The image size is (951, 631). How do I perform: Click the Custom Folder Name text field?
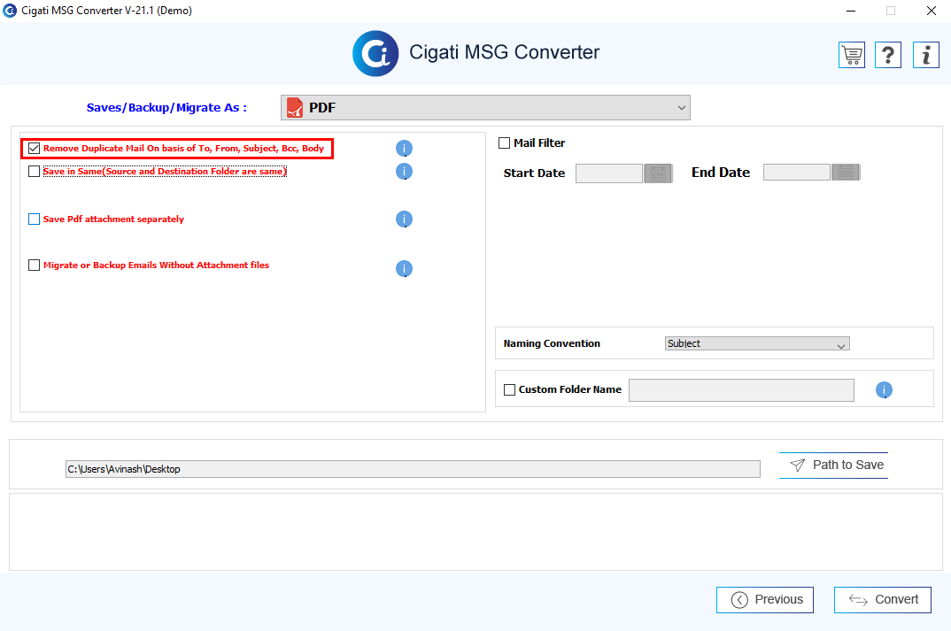(741, 389)
